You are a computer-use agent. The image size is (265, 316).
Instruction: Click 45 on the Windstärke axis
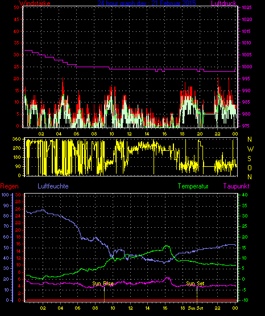(16, 19)
